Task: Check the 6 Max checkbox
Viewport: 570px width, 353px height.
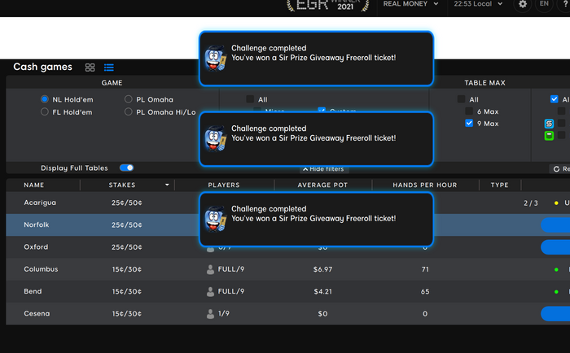Action: pyautogui.click(x=469, y=111)
